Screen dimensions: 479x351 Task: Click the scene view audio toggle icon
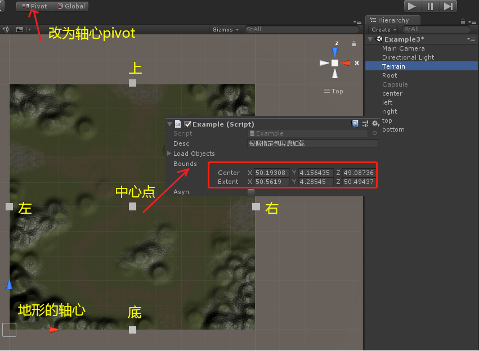pyautogui.click(x=4, y=30)
